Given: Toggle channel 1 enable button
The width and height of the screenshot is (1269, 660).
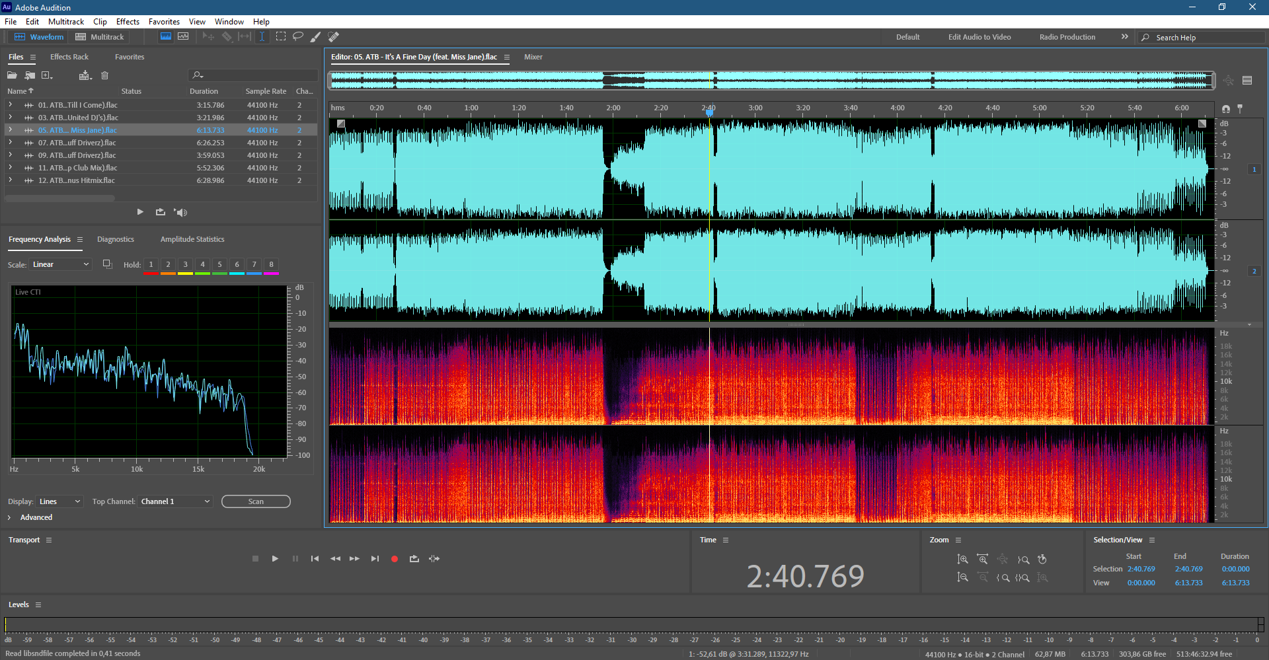Looking at the screenshot, I should point(1254,170).
